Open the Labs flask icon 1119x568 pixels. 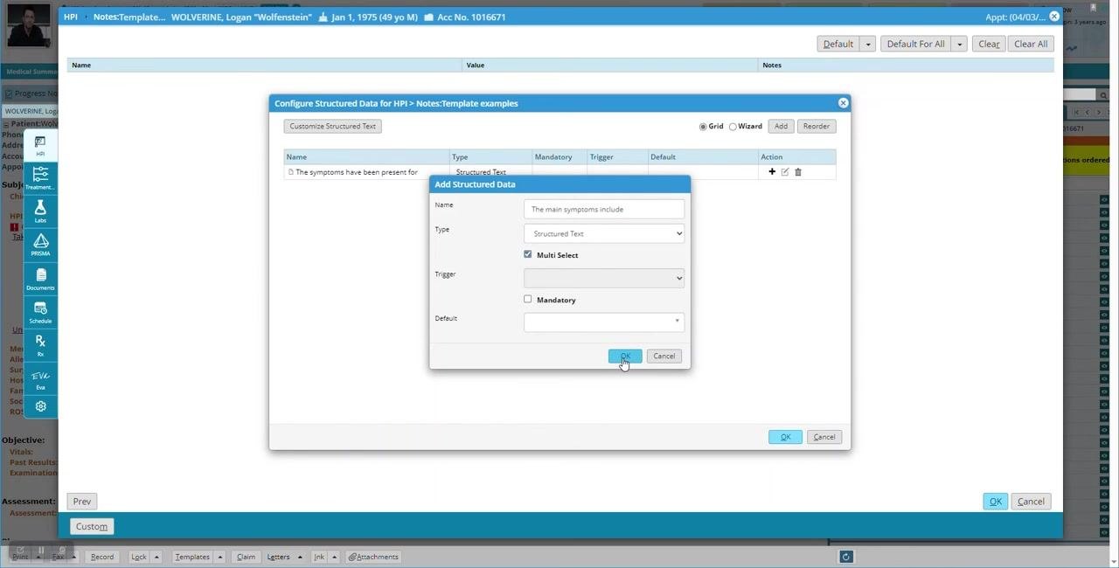pyautogui.click(x=40, y=211)
